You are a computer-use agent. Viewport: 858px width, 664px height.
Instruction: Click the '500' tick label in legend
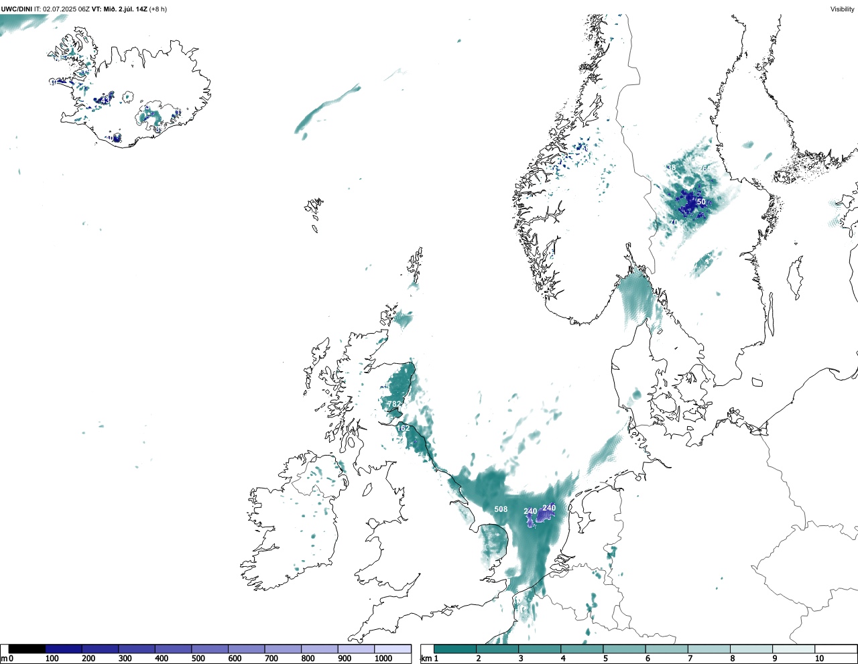click(x=198, y=659)
